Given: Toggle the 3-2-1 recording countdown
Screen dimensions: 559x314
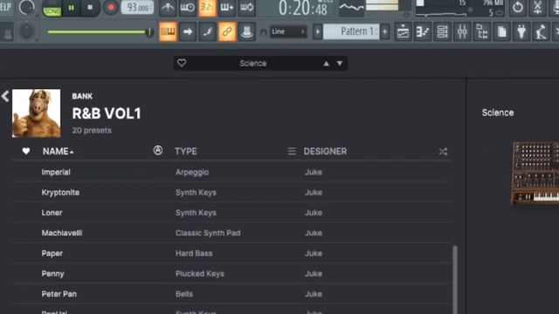Looking at the screenshot, I should (x=207, y=8).
